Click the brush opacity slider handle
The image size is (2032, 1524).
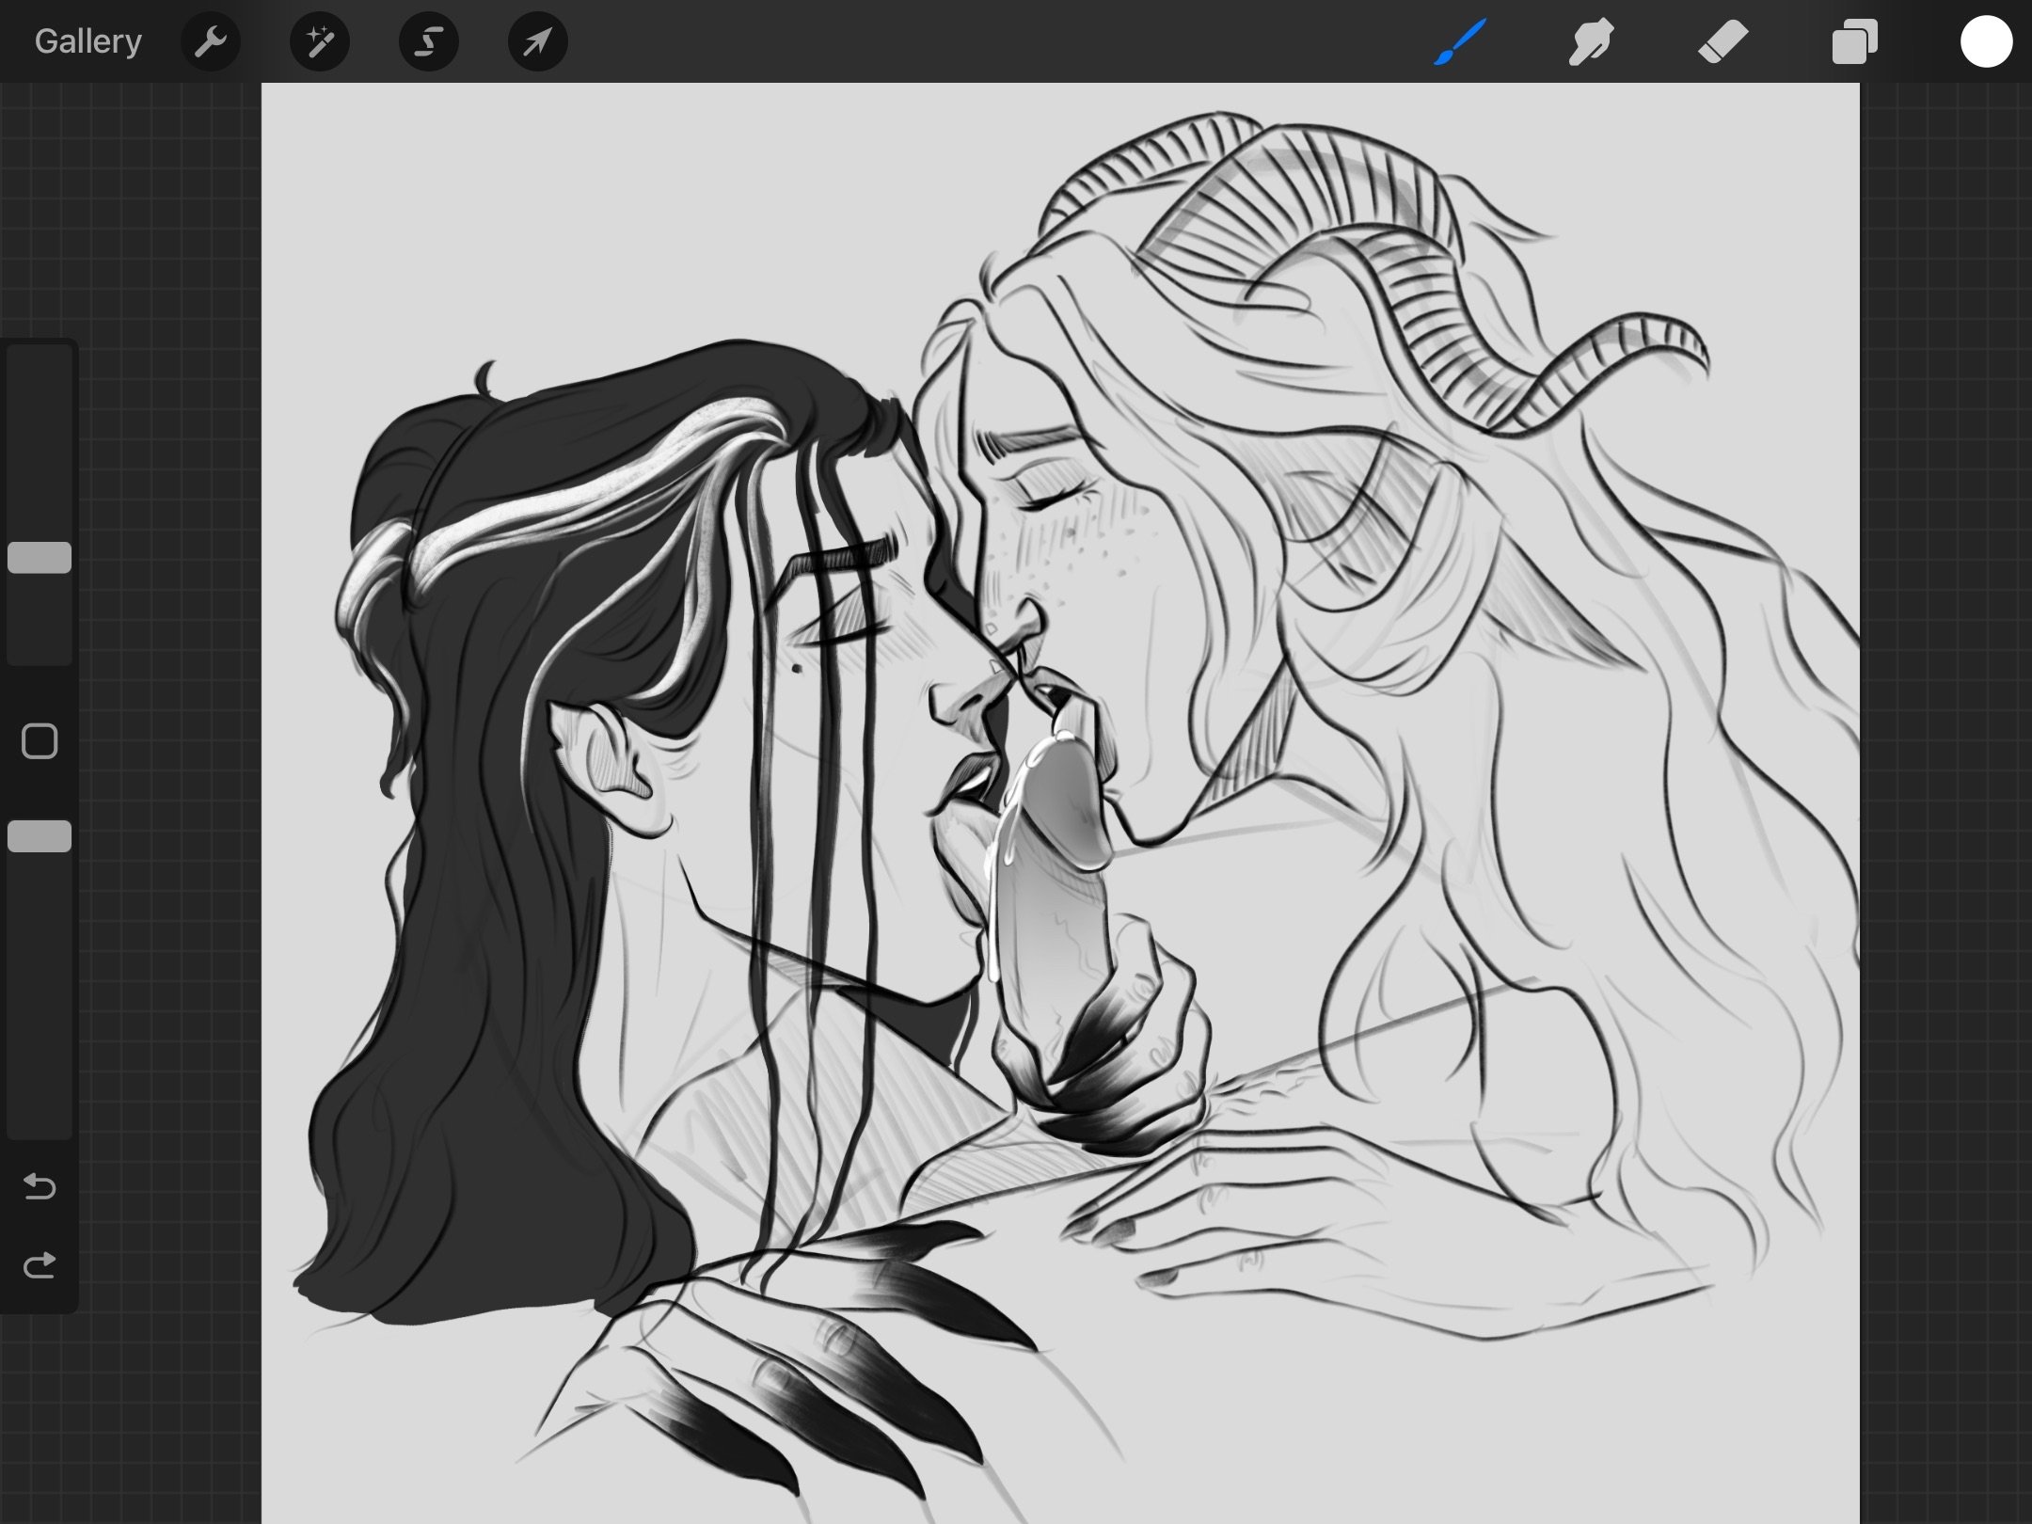40,836
